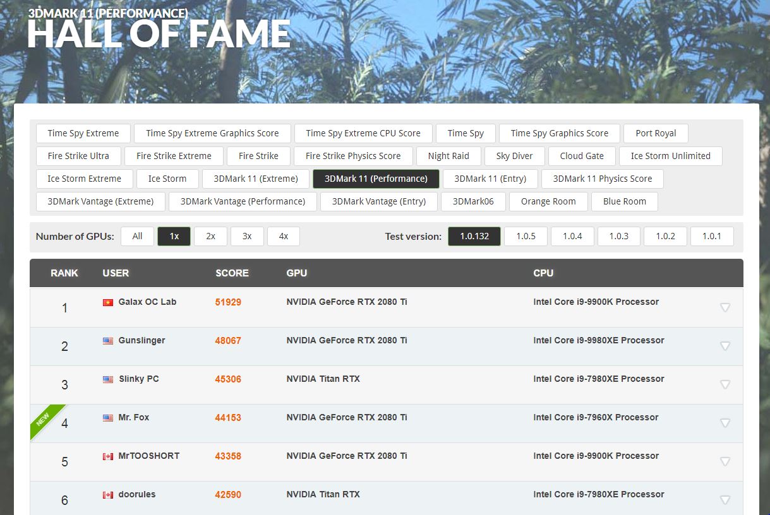Expand details for Galax OC Lab row
770x515 pixels.
coord(725,307)
